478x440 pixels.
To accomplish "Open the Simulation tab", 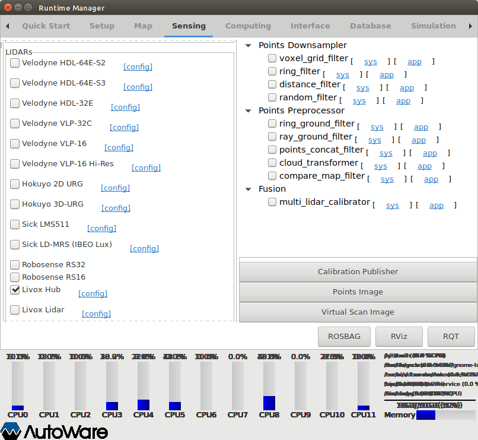I will click(434, 26).
